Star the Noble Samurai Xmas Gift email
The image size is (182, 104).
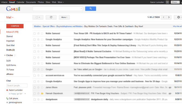[x=38, y=34]
